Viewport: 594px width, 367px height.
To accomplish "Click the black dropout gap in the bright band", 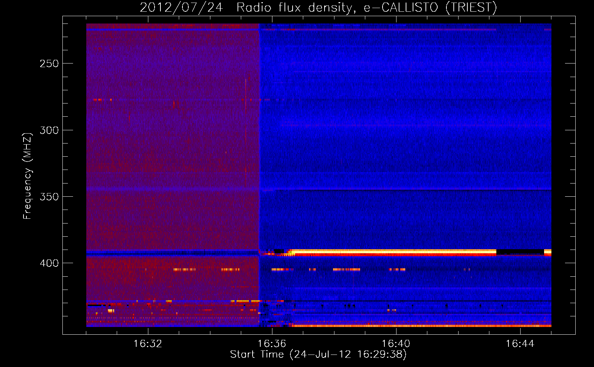I will pyautogui.click(x=520, y=252).
